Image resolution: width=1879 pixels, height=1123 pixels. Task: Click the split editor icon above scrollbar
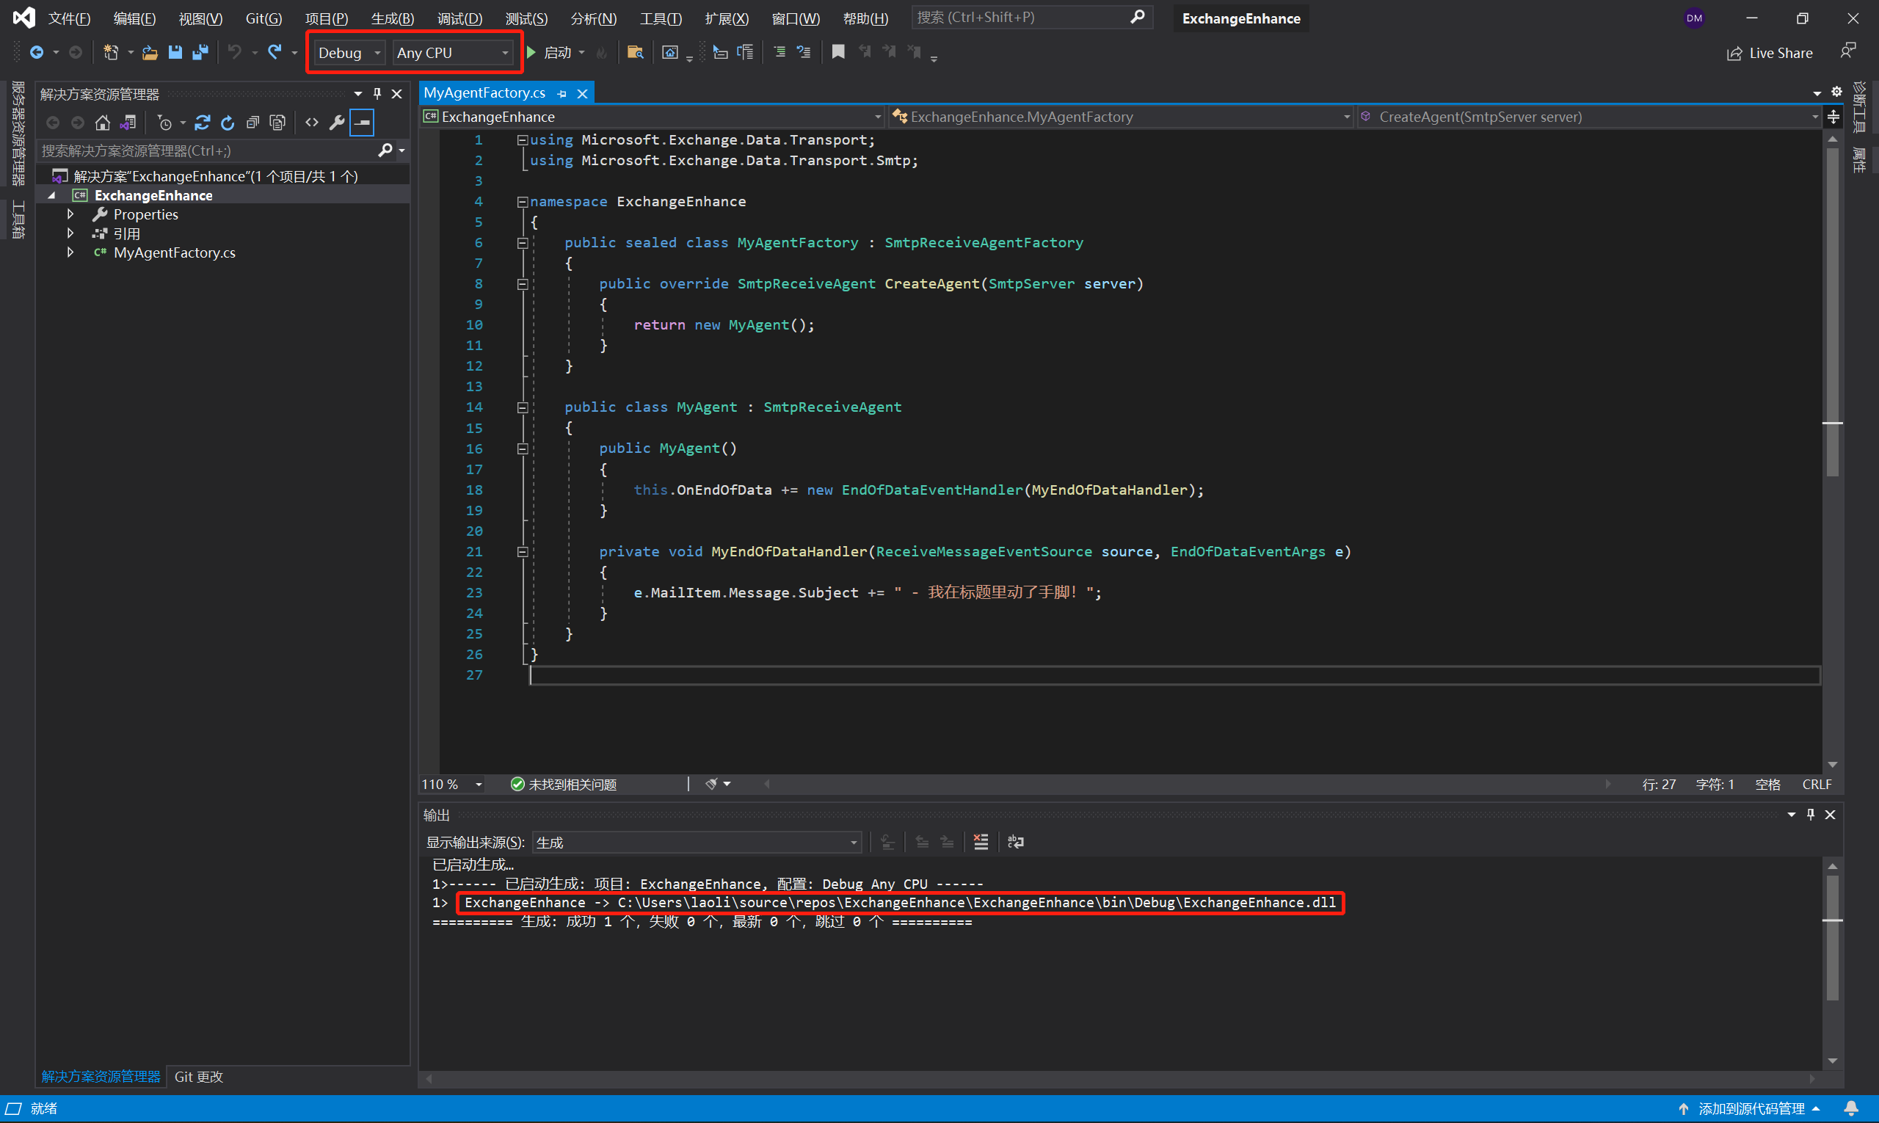tap(1833, 117)
